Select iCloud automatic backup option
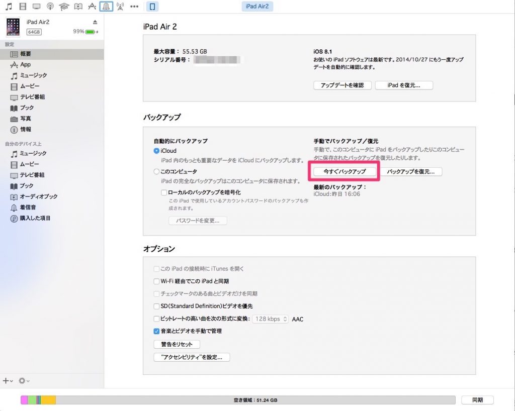This screenshot has width=515, height=411. point(157,151)
